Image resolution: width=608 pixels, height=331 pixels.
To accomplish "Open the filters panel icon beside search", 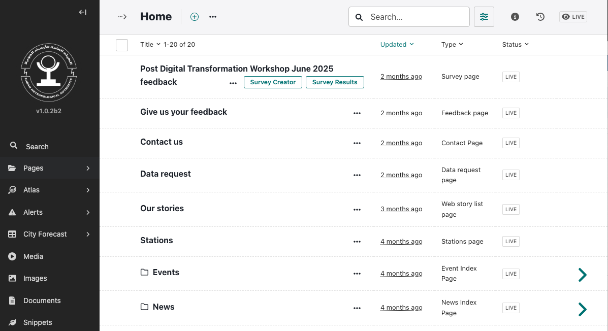I will tap(484, 17).
